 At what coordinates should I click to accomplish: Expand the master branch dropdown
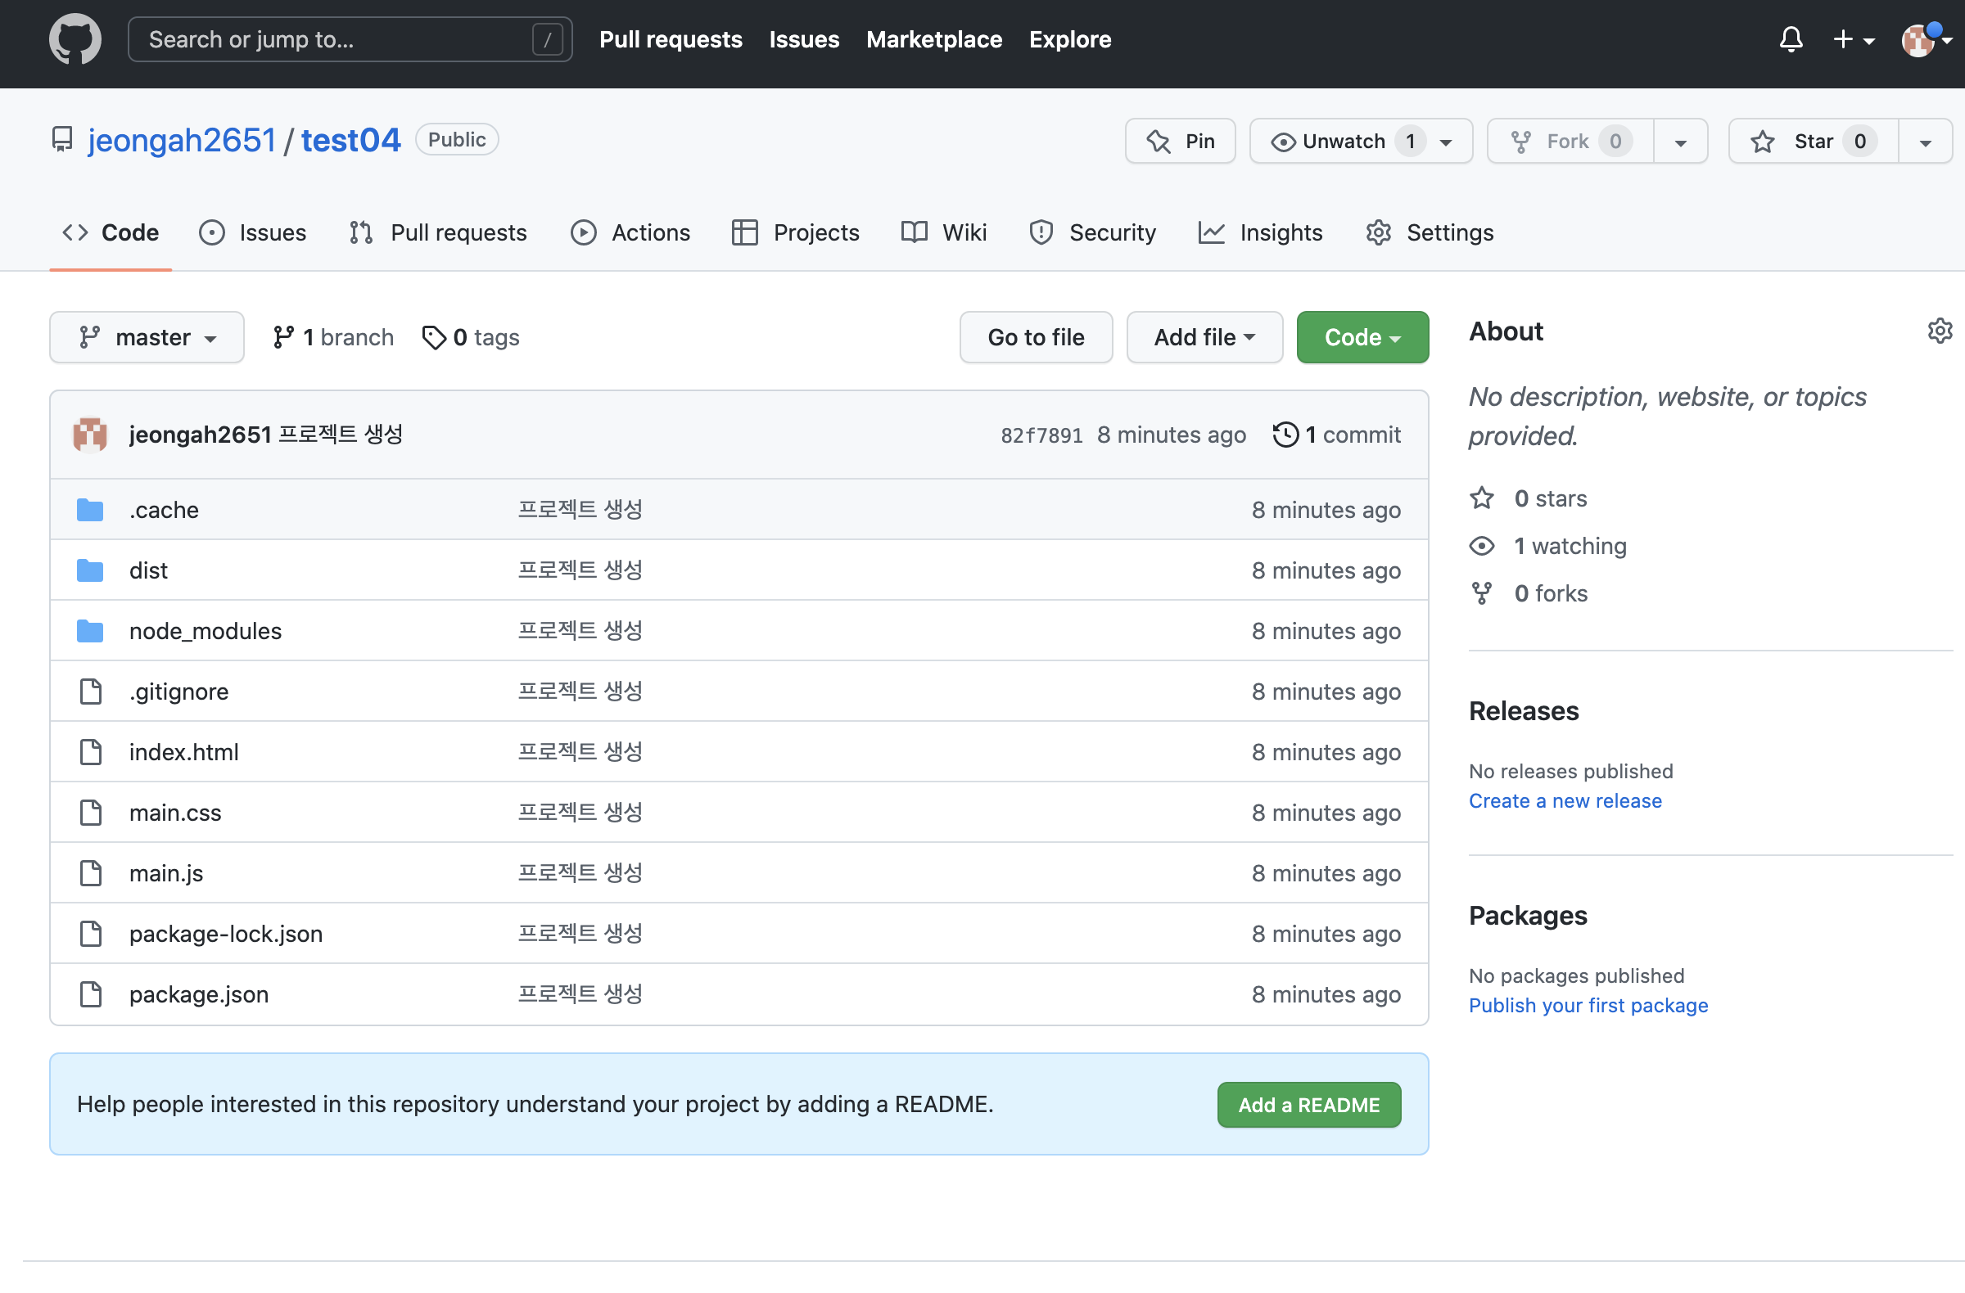pos(147,337)
